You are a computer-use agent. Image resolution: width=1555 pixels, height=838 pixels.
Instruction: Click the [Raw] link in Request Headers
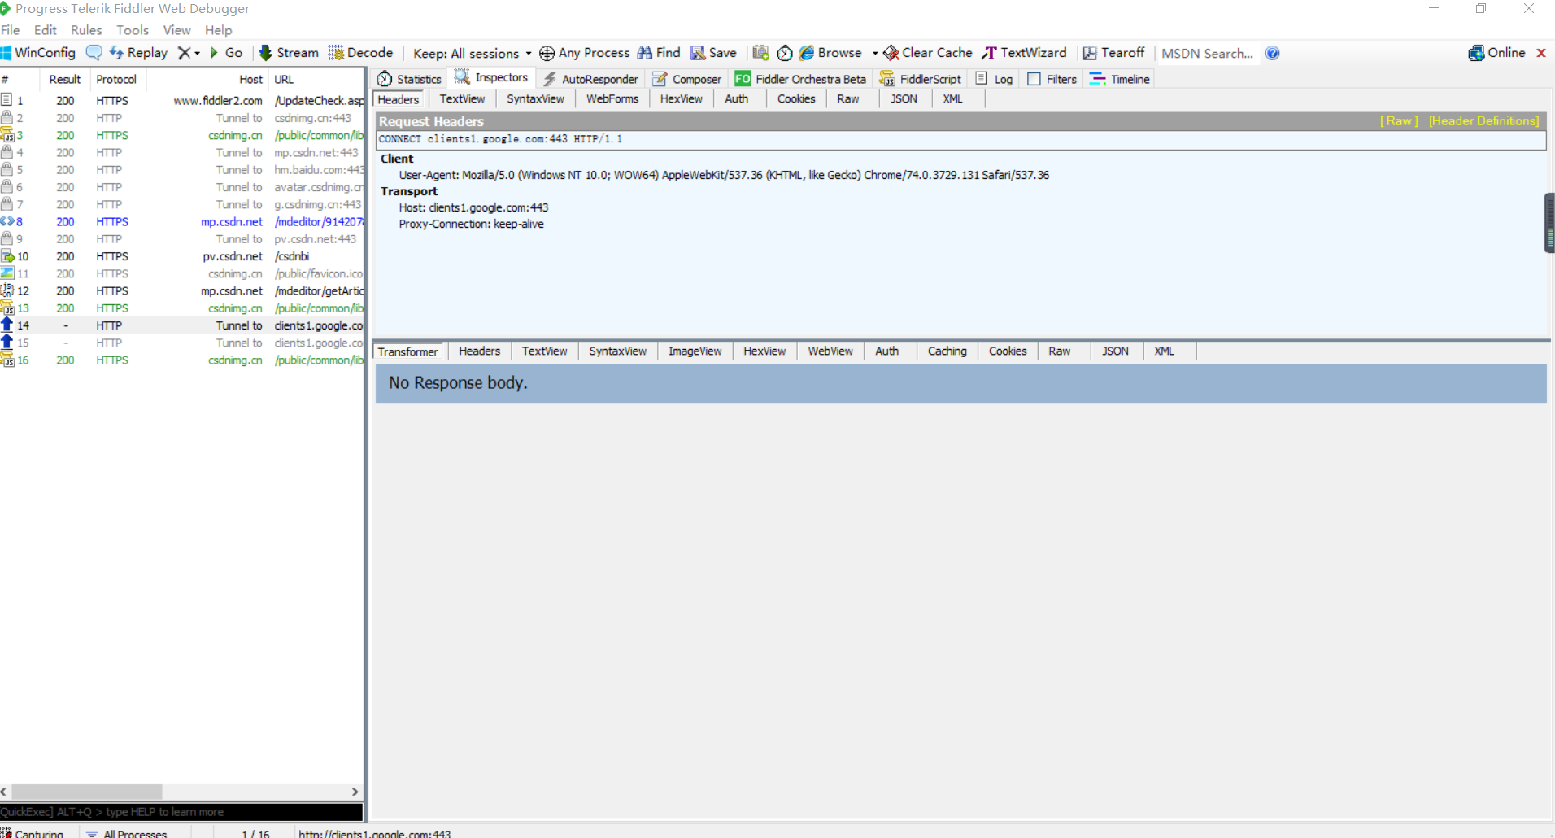1399,121
